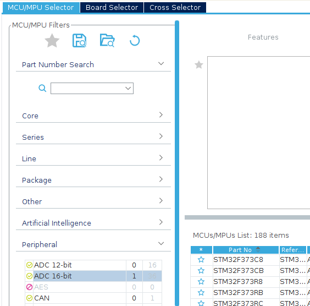Favorite the STM32F373RB row star
310x306 pixels.
tap(201, 292)
